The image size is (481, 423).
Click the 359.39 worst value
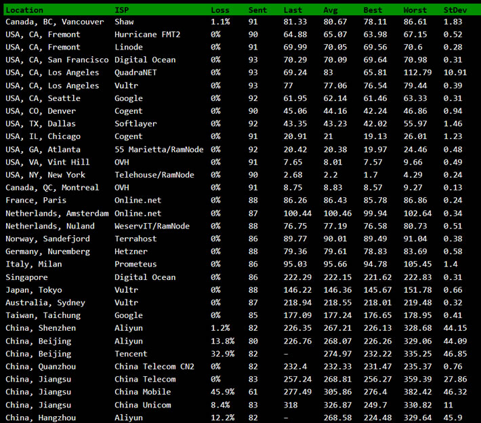pos(417,380)
